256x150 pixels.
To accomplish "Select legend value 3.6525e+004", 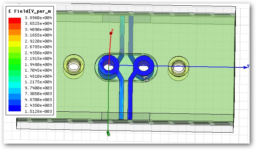I will tap(38, 23).
